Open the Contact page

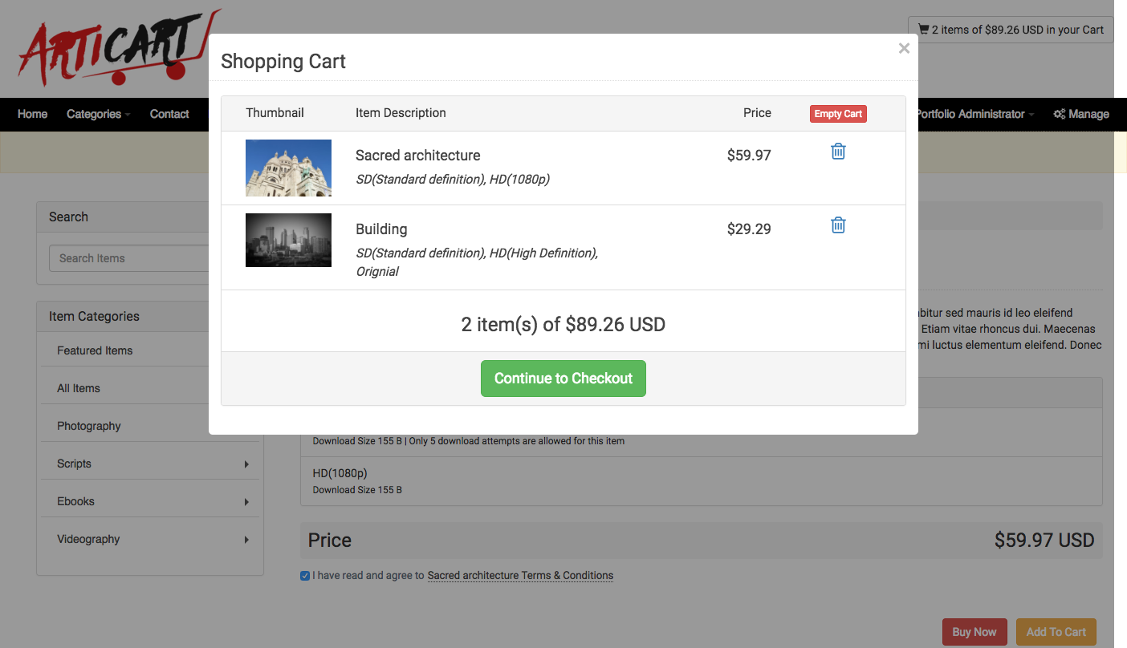tap(169, 114)
